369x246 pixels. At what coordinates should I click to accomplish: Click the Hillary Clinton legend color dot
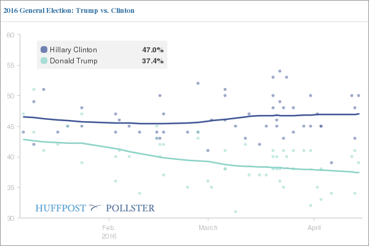(44, 50)
